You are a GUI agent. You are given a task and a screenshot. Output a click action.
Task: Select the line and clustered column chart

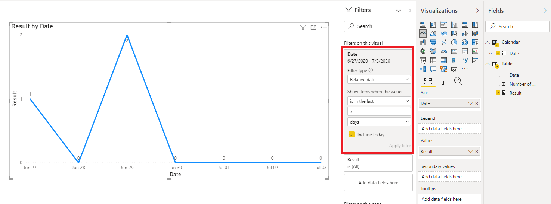(x=465, y=34)
